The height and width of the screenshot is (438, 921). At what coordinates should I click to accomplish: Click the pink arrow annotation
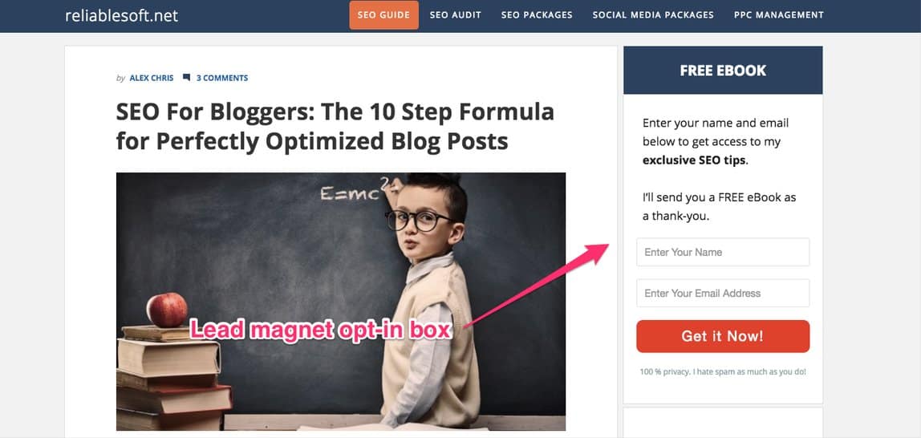[537, 285]
